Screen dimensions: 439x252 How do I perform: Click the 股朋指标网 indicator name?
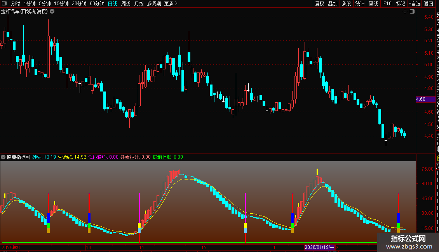(x=19, y=157)
